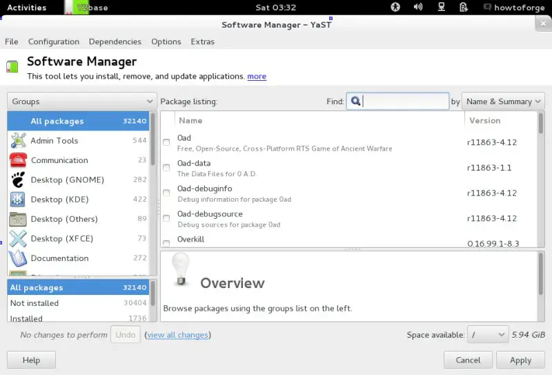Open the Dependencies menu
This screenshot has height=375, width=552.
coord(115,41)
